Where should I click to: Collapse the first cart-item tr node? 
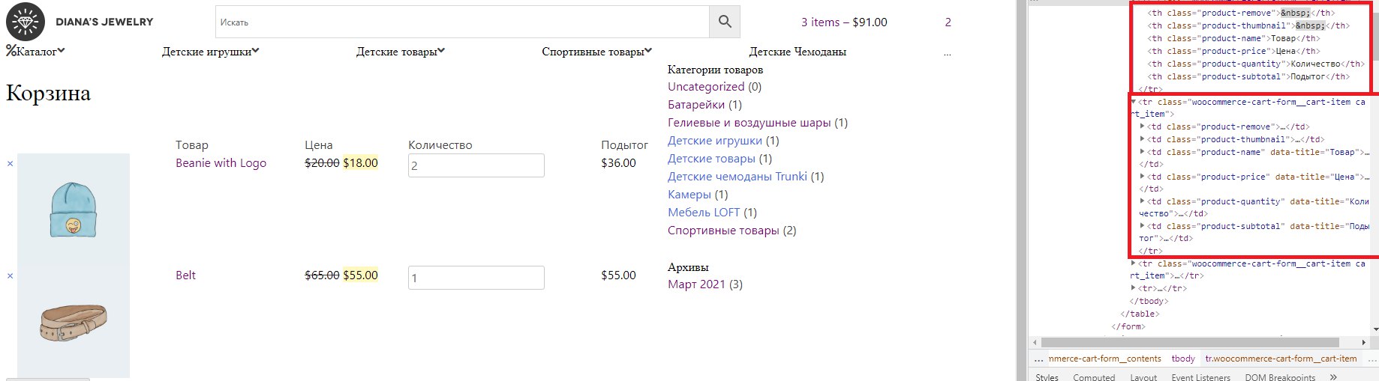[x=1133, y=102]
